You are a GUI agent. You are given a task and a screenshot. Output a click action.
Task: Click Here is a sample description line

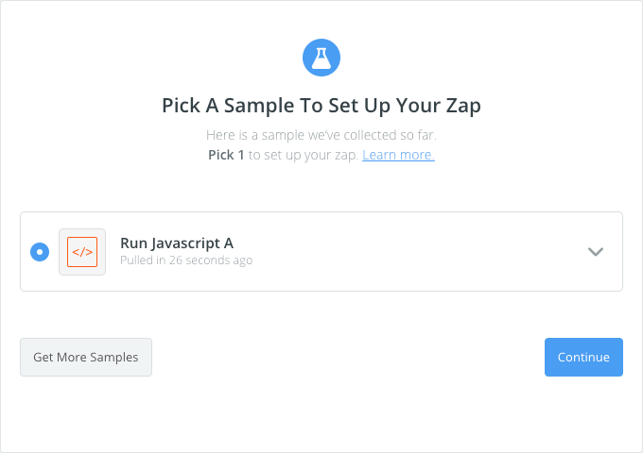[321, 135]
